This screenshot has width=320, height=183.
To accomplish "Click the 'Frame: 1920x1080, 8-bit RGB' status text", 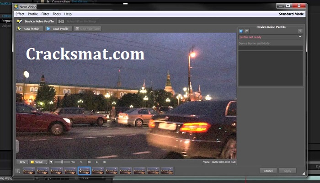I will click(x=219, y=162).
